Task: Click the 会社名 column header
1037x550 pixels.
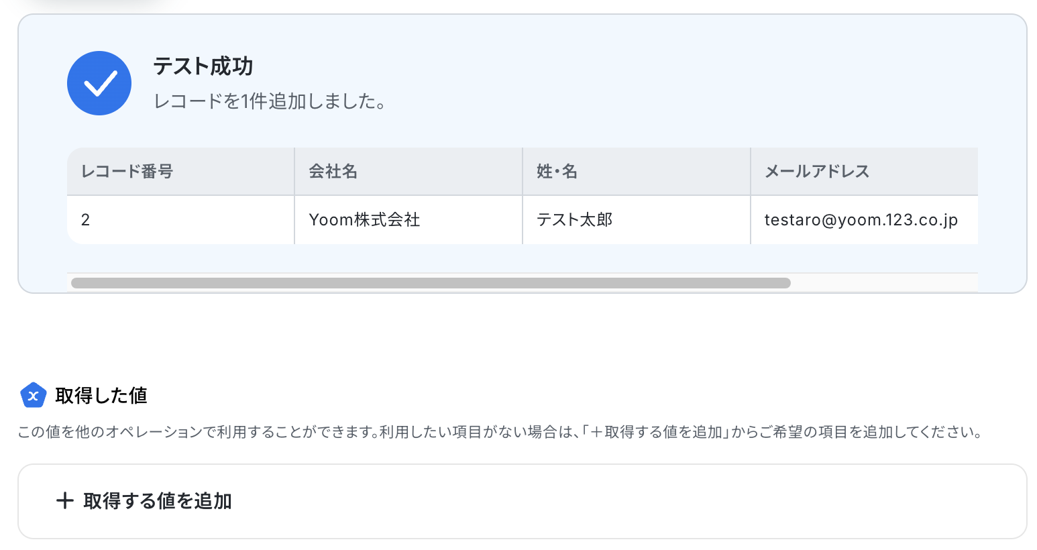Action: pos(408,172)
